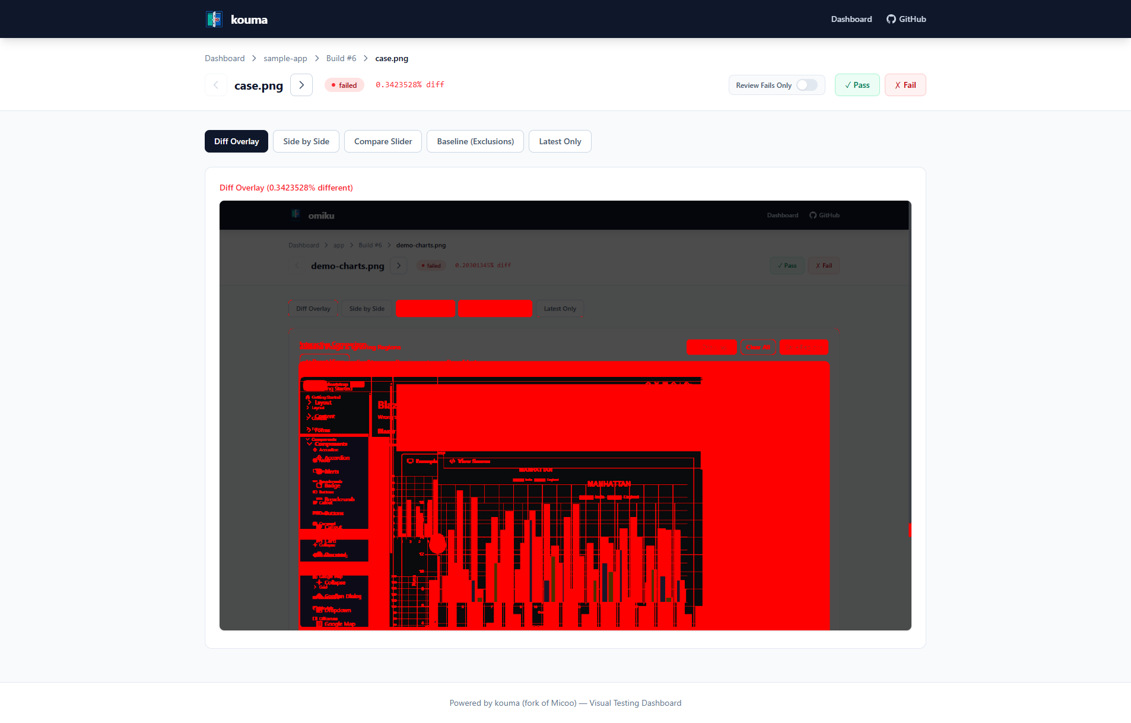1131x723 pixels.
Task: Click the kouma brand name text
Action: coord(249,20)
